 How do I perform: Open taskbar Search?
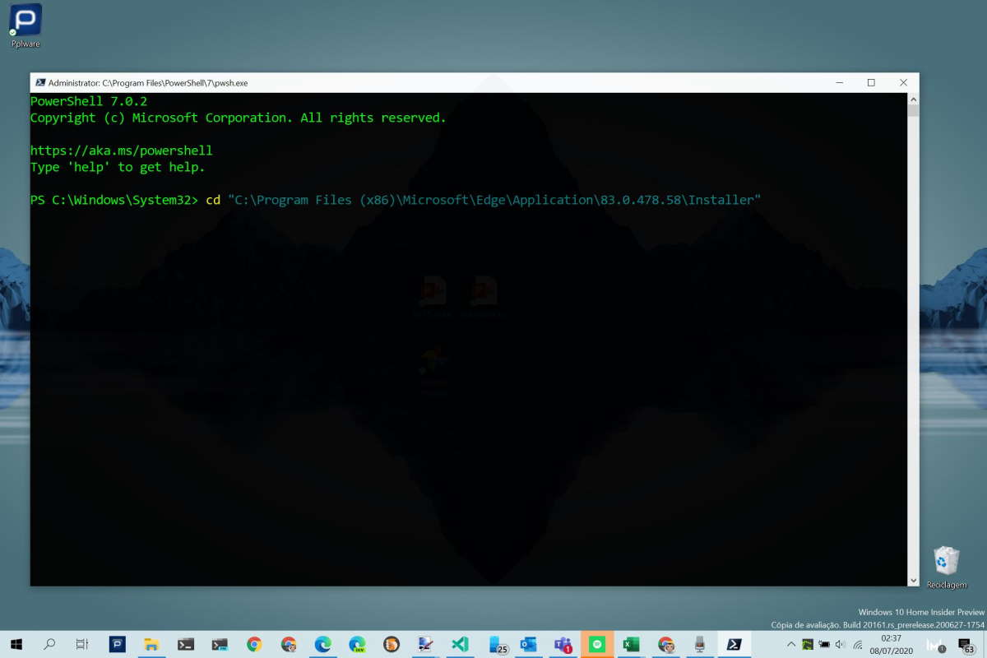(x=49, y=644)
